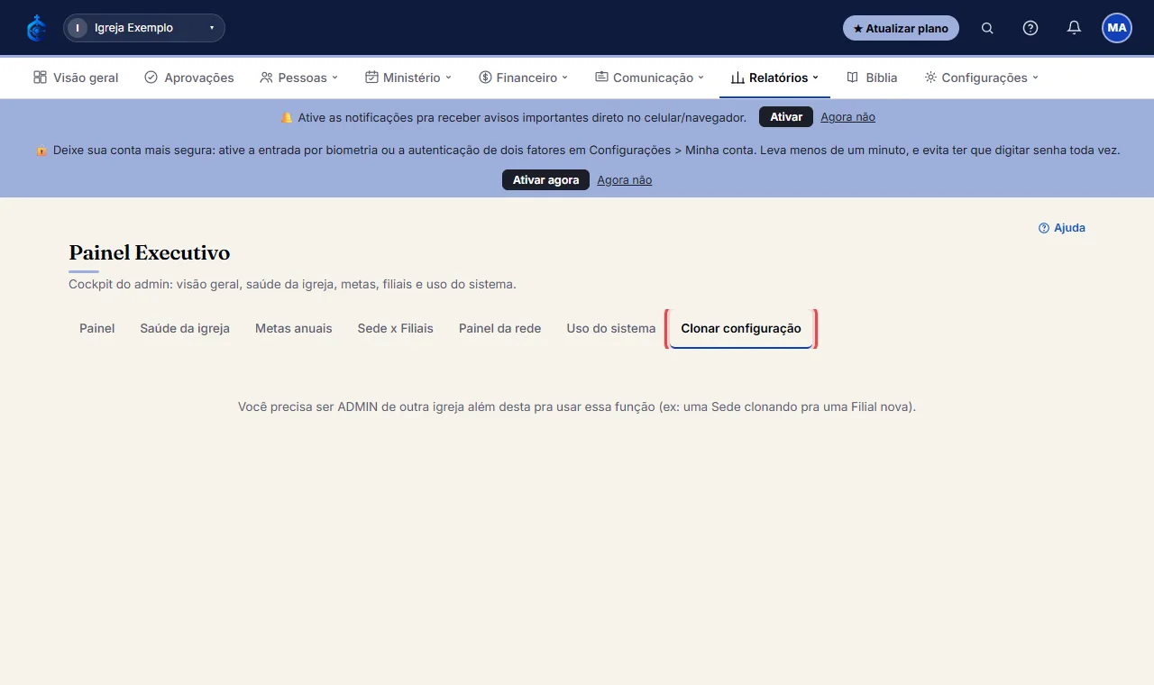The width and height of the screenshot is (1154, 685).
Task: Click the Cockpit do admin description text
Action: (x=292, y=284)
